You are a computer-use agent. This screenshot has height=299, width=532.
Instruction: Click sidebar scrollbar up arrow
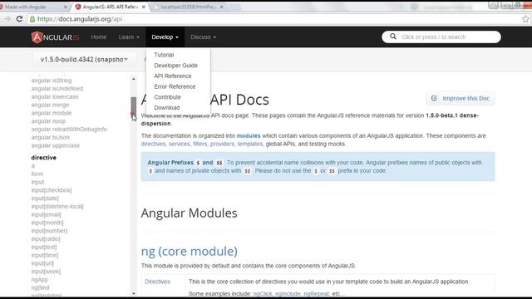coord(134,79)
